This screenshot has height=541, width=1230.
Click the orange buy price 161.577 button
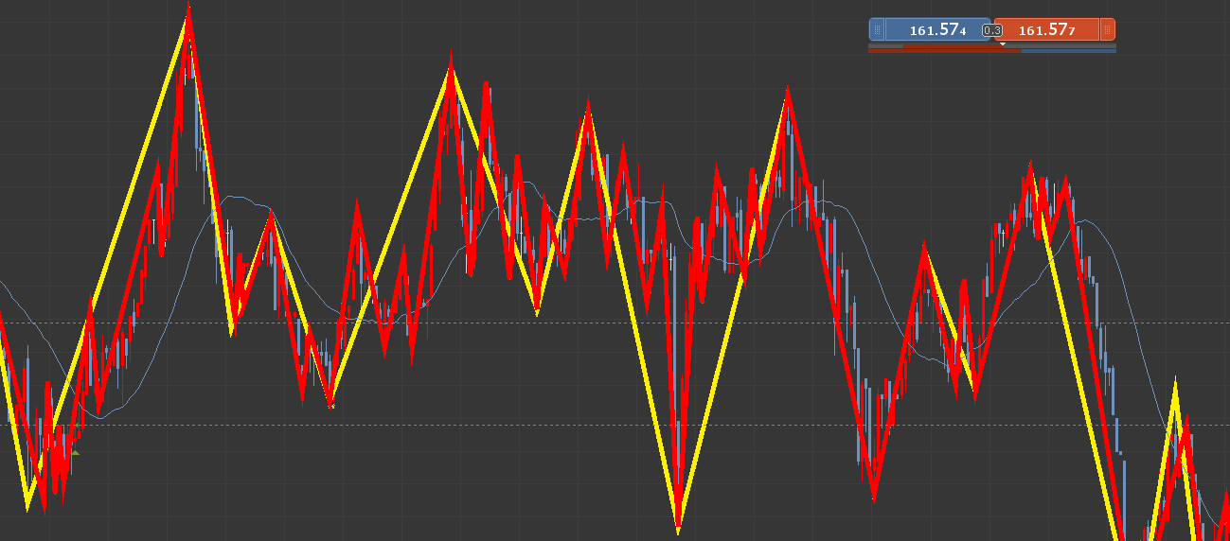coord(1046,30)
